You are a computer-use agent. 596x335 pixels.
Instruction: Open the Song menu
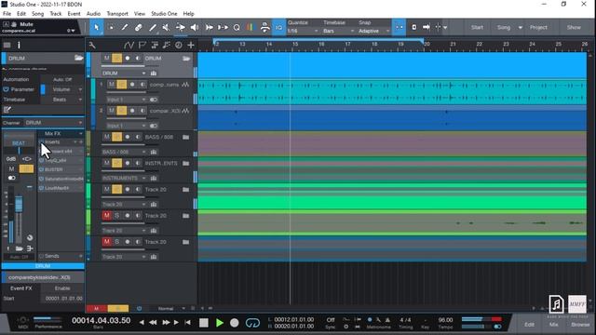pos(37,13)
